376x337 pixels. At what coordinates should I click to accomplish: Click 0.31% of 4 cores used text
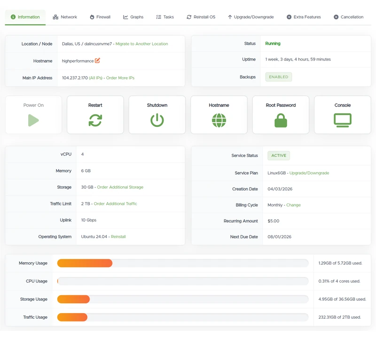coord(339,281)
